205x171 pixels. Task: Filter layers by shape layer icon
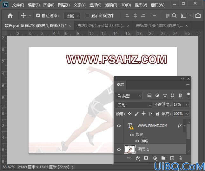click(x=172, y=95)
